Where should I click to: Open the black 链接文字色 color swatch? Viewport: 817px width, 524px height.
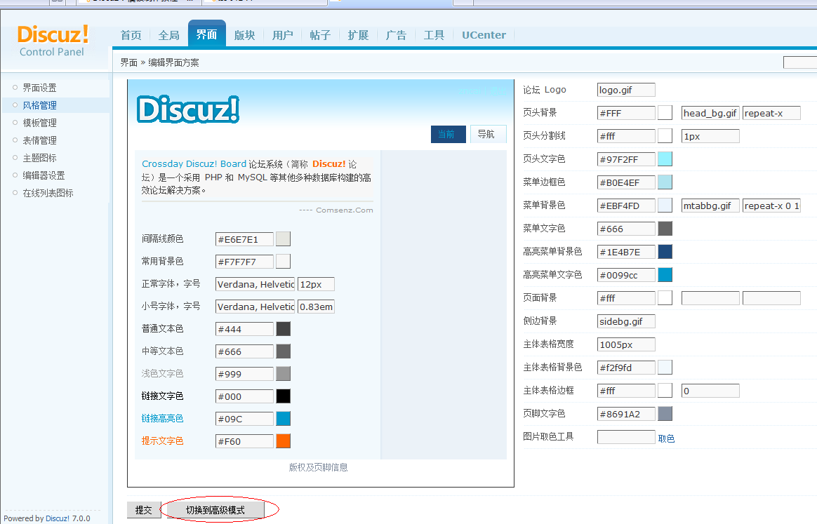coord(283,396)
